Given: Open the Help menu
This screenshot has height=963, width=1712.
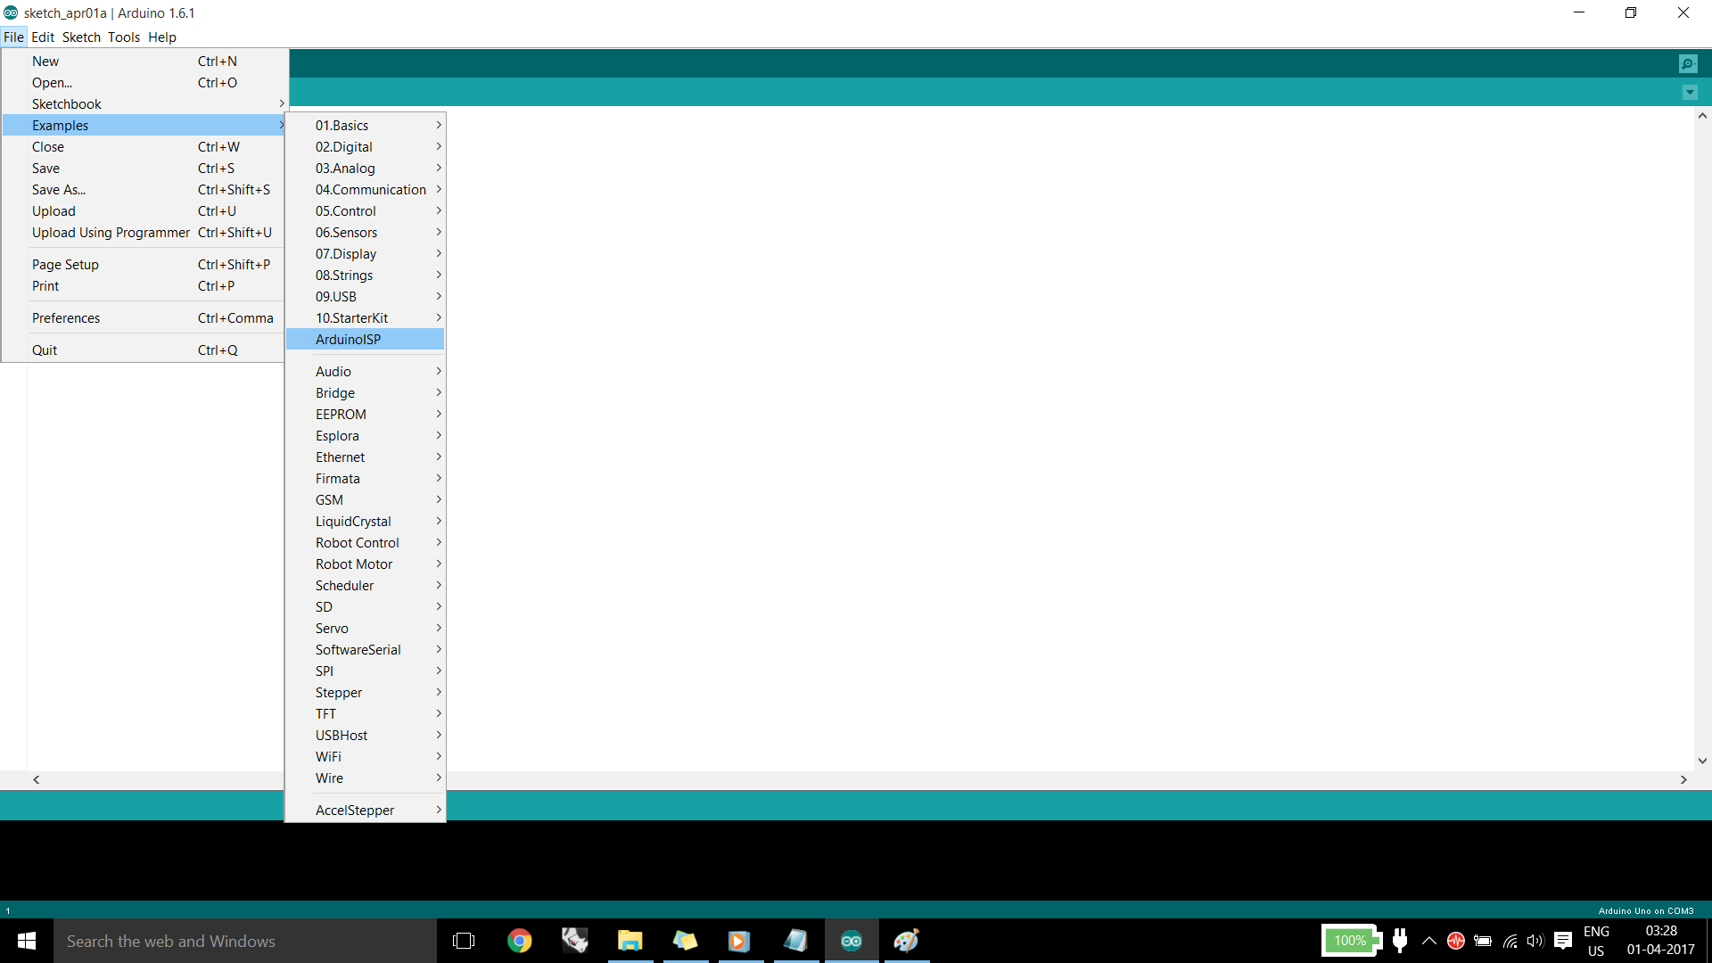Looking at the screenshot, I should click(x=162, y=37).
